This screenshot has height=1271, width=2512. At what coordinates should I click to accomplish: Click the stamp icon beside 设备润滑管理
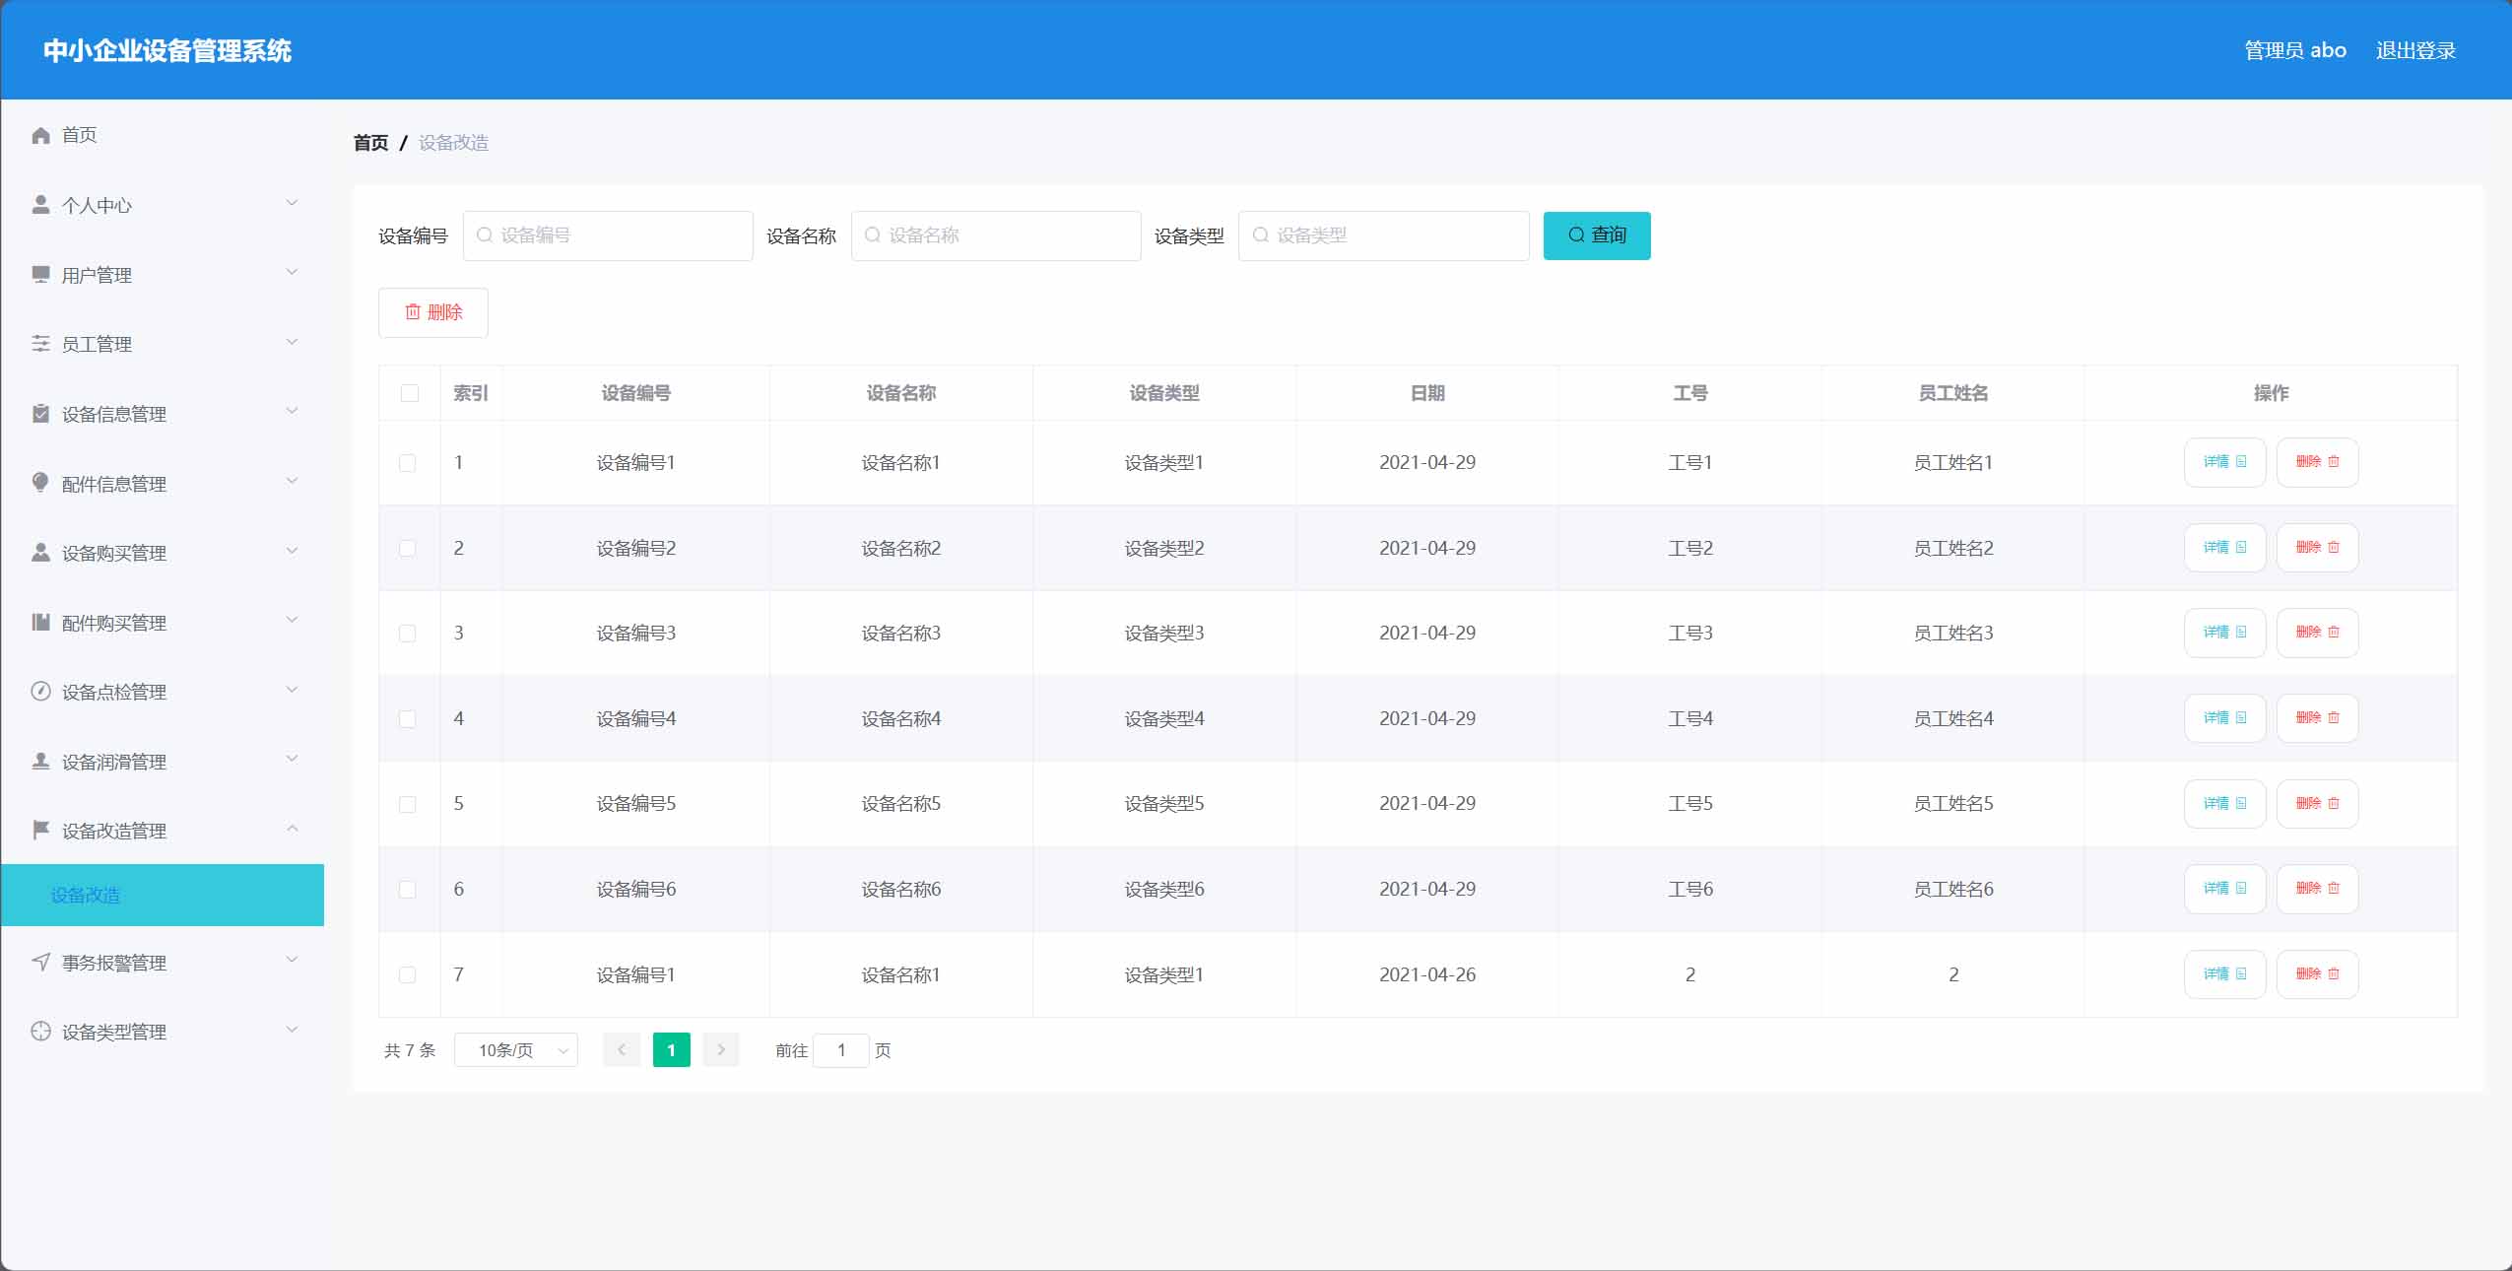[x=40, y=761]
